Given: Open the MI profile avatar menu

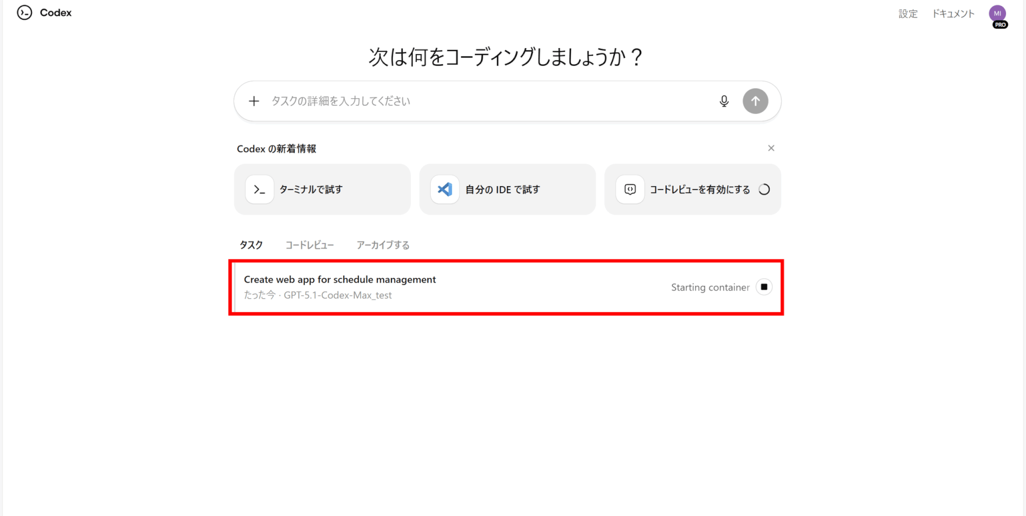Looking at the screenshot, I should pos(997,13).
